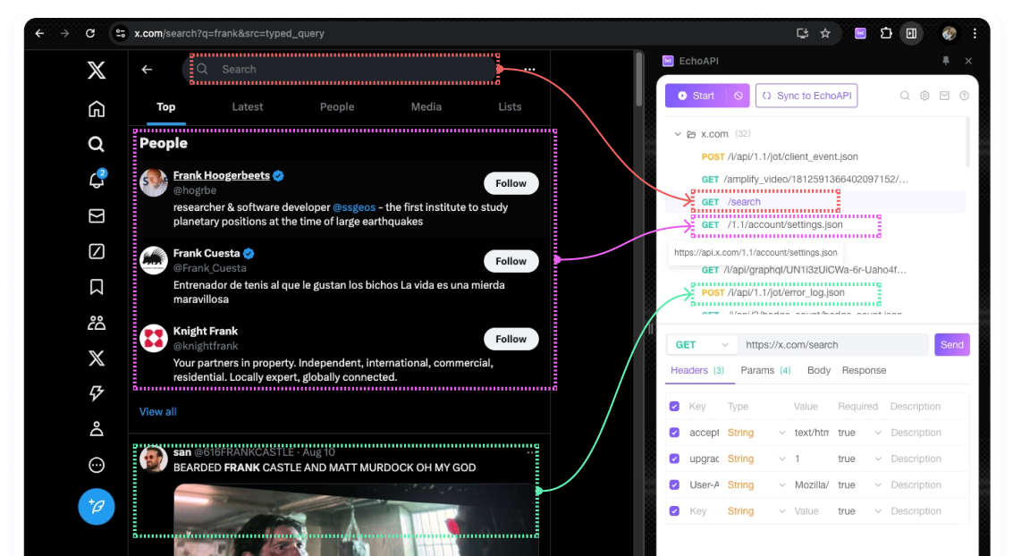Screen dimensions: 1013x556
Task: Open Messages envelope icon in X sidebar
Action: pos(97,215)
